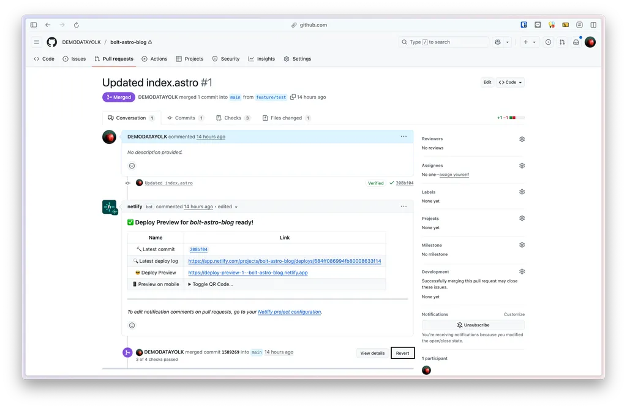Add reaction to DEMODATAYOLK comment
Viewport: 627px width, 408px height.
(132, 165)
